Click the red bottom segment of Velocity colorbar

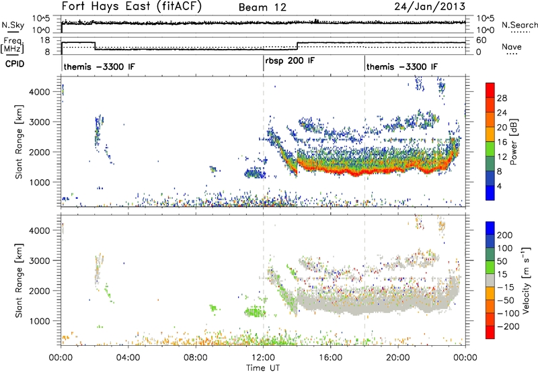click(490, 332)
